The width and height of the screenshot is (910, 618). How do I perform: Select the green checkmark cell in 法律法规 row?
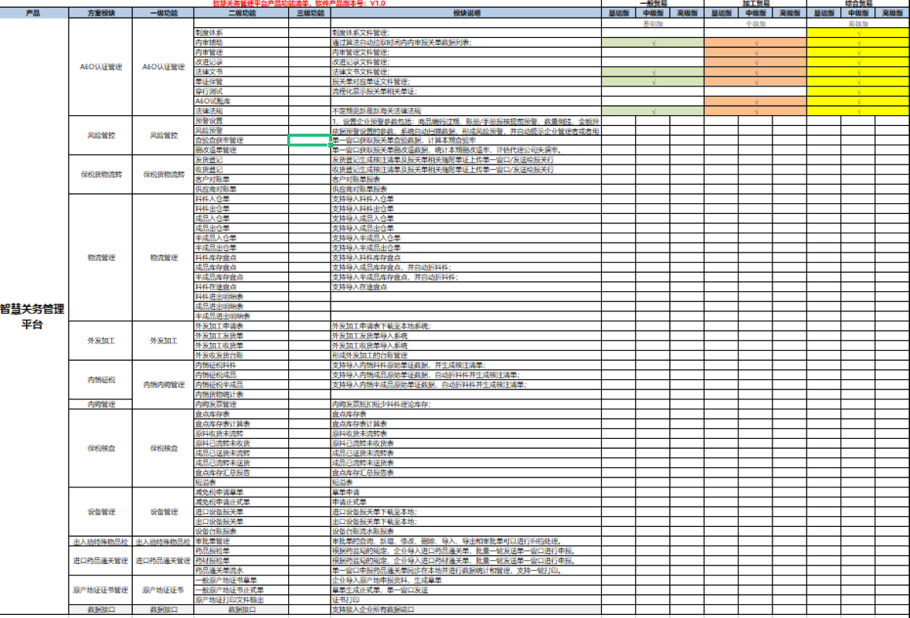[x=653, y=111]
